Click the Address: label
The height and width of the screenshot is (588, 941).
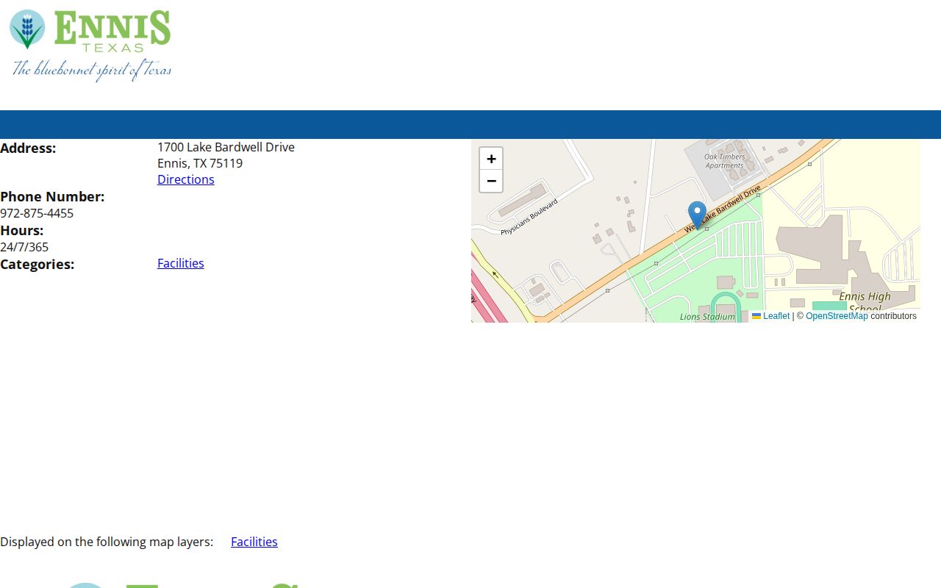28,148
